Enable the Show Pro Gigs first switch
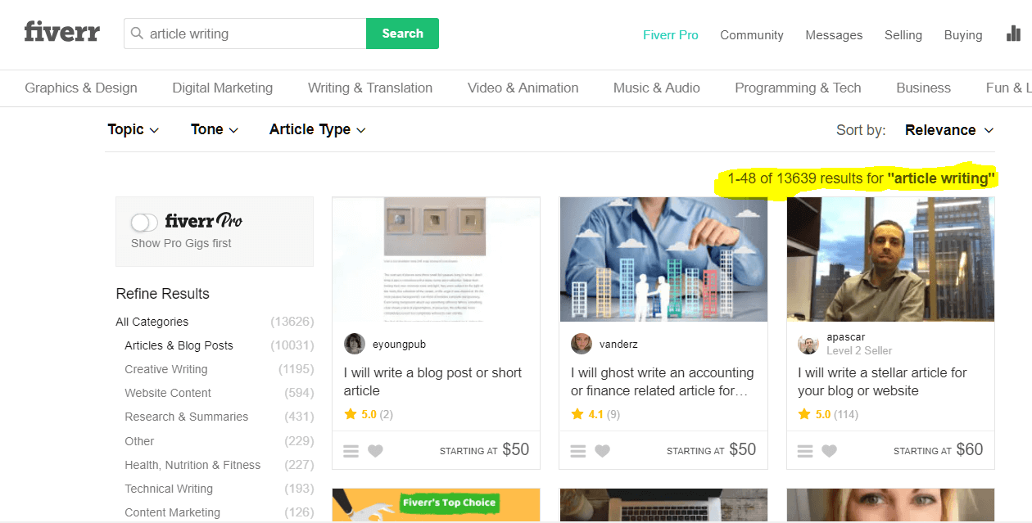 pyautogui.click(x=143, y=222)
